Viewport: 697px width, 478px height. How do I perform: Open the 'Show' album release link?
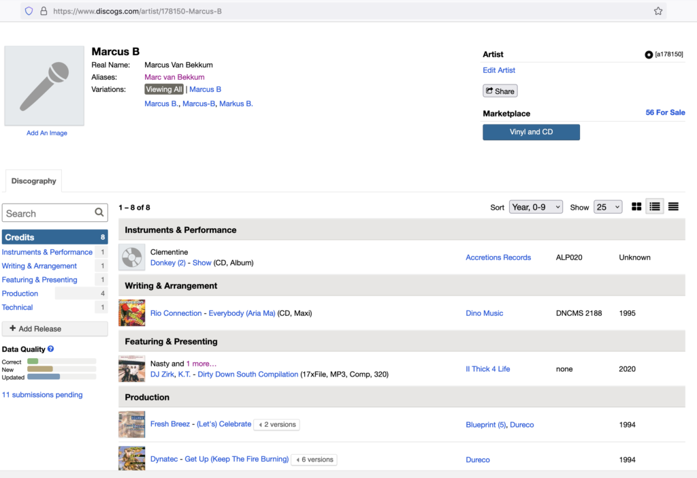coord(201,263)
